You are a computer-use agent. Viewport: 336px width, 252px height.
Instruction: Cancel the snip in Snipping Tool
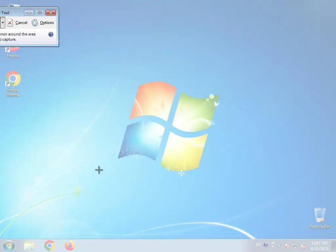pos(17,23)
